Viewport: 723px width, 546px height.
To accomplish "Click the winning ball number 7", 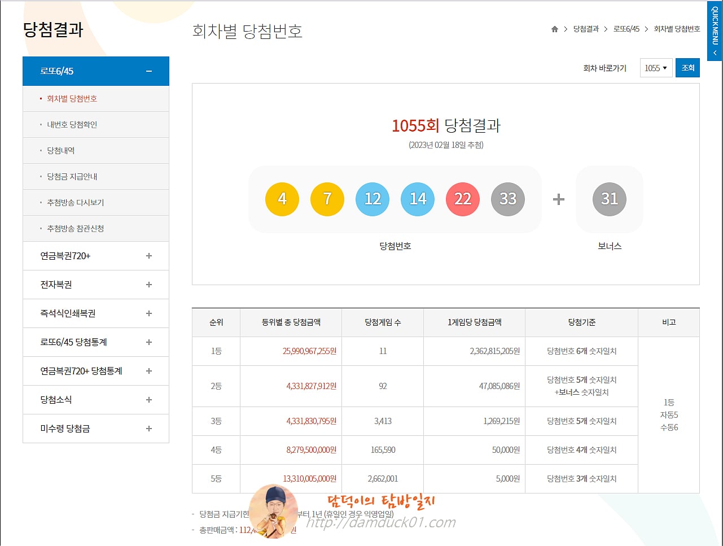I will click(x=327, y=199).
